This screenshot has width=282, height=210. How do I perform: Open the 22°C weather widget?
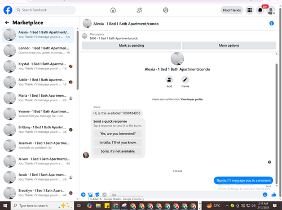click(213, 205)
